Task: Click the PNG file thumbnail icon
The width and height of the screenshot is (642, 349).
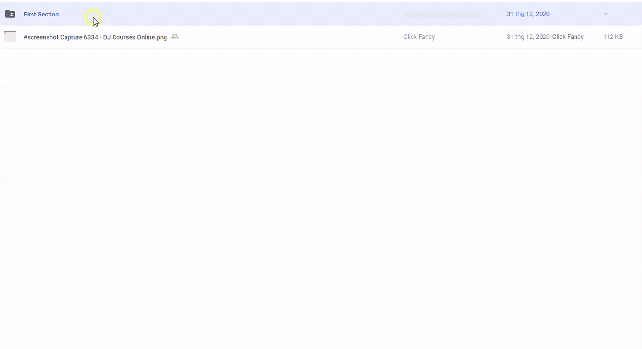Action: (10, 37)
